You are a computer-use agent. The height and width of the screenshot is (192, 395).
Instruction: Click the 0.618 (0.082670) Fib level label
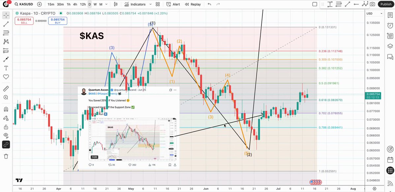coord(331,100)
